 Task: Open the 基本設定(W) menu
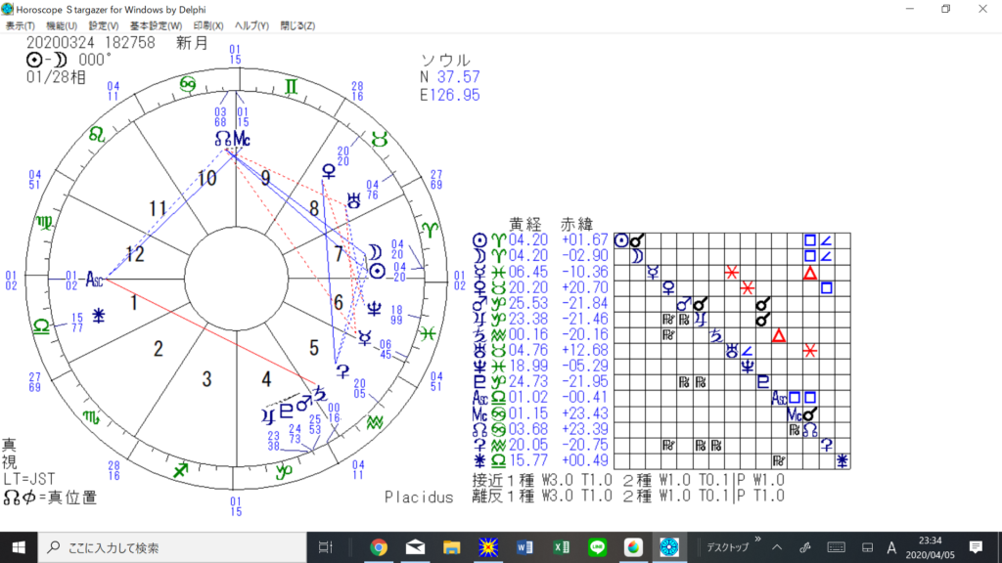point(156,26)
